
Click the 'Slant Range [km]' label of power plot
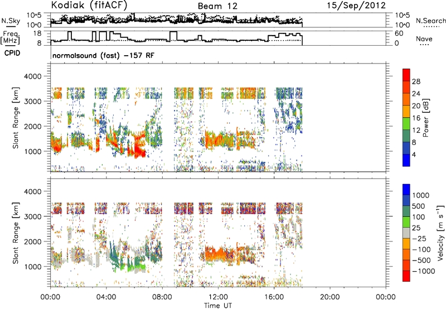coord(16,118)
